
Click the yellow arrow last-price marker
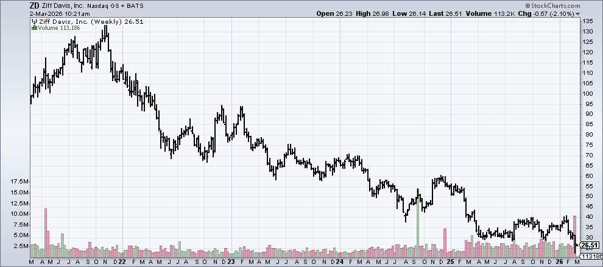pos(576,244)
